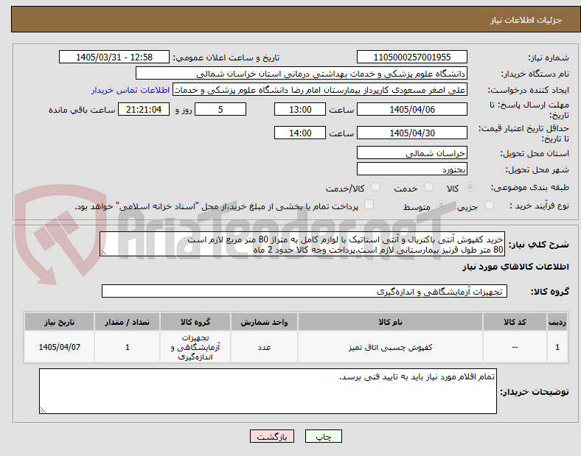Click the گروه کالا field تجهیزات آزمایشگاهی
Image resolution: width=581 pixels, height=456 pixels.
pyautogui.click(x=305, y=291)
